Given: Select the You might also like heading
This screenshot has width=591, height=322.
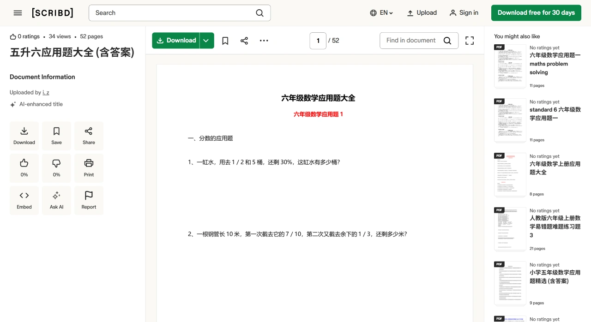Looking at the screenshot, I should click(x=517, y=36).
